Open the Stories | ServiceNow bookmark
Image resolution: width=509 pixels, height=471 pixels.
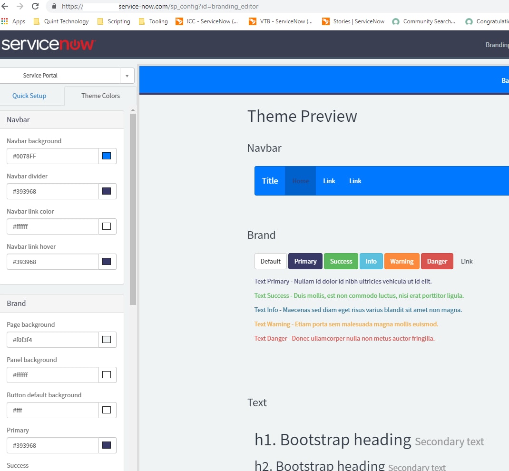[353, 21]
